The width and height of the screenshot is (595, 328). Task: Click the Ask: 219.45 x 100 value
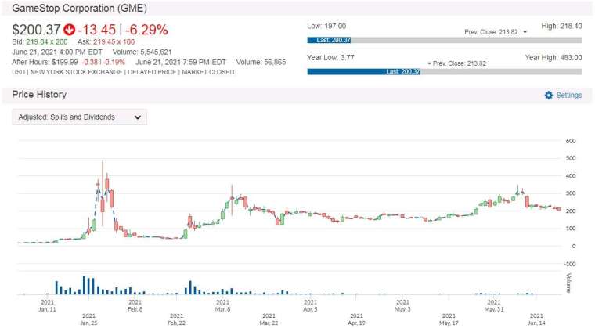pyautogui.click(x=106, y=41)
